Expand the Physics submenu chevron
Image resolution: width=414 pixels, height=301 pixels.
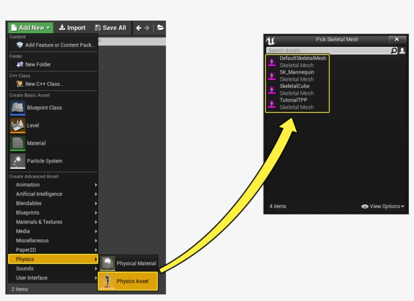pos(97,259)
